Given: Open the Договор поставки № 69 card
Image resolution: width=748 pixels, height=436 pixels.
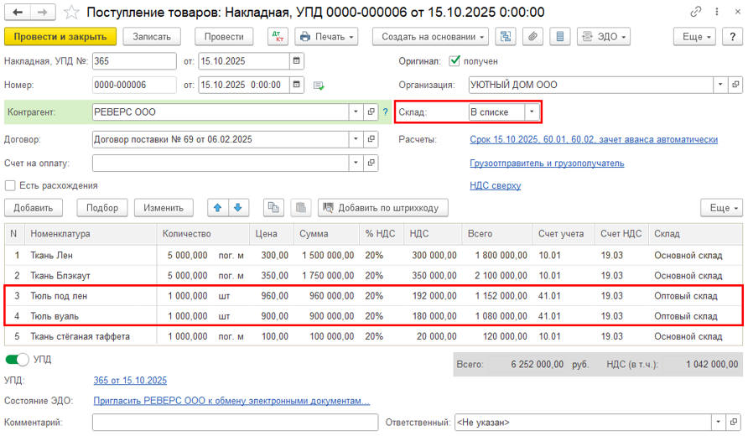Looking at the screenshot, I should click(371, 139).
